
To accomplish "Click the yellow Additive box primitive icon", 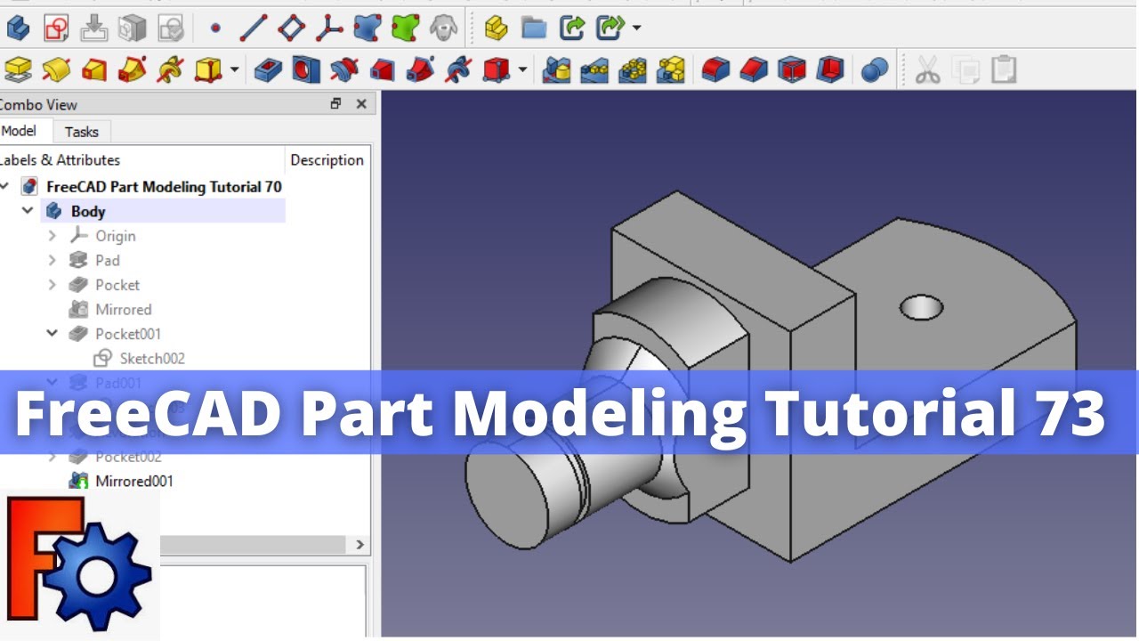I will [x=208, y=69].
